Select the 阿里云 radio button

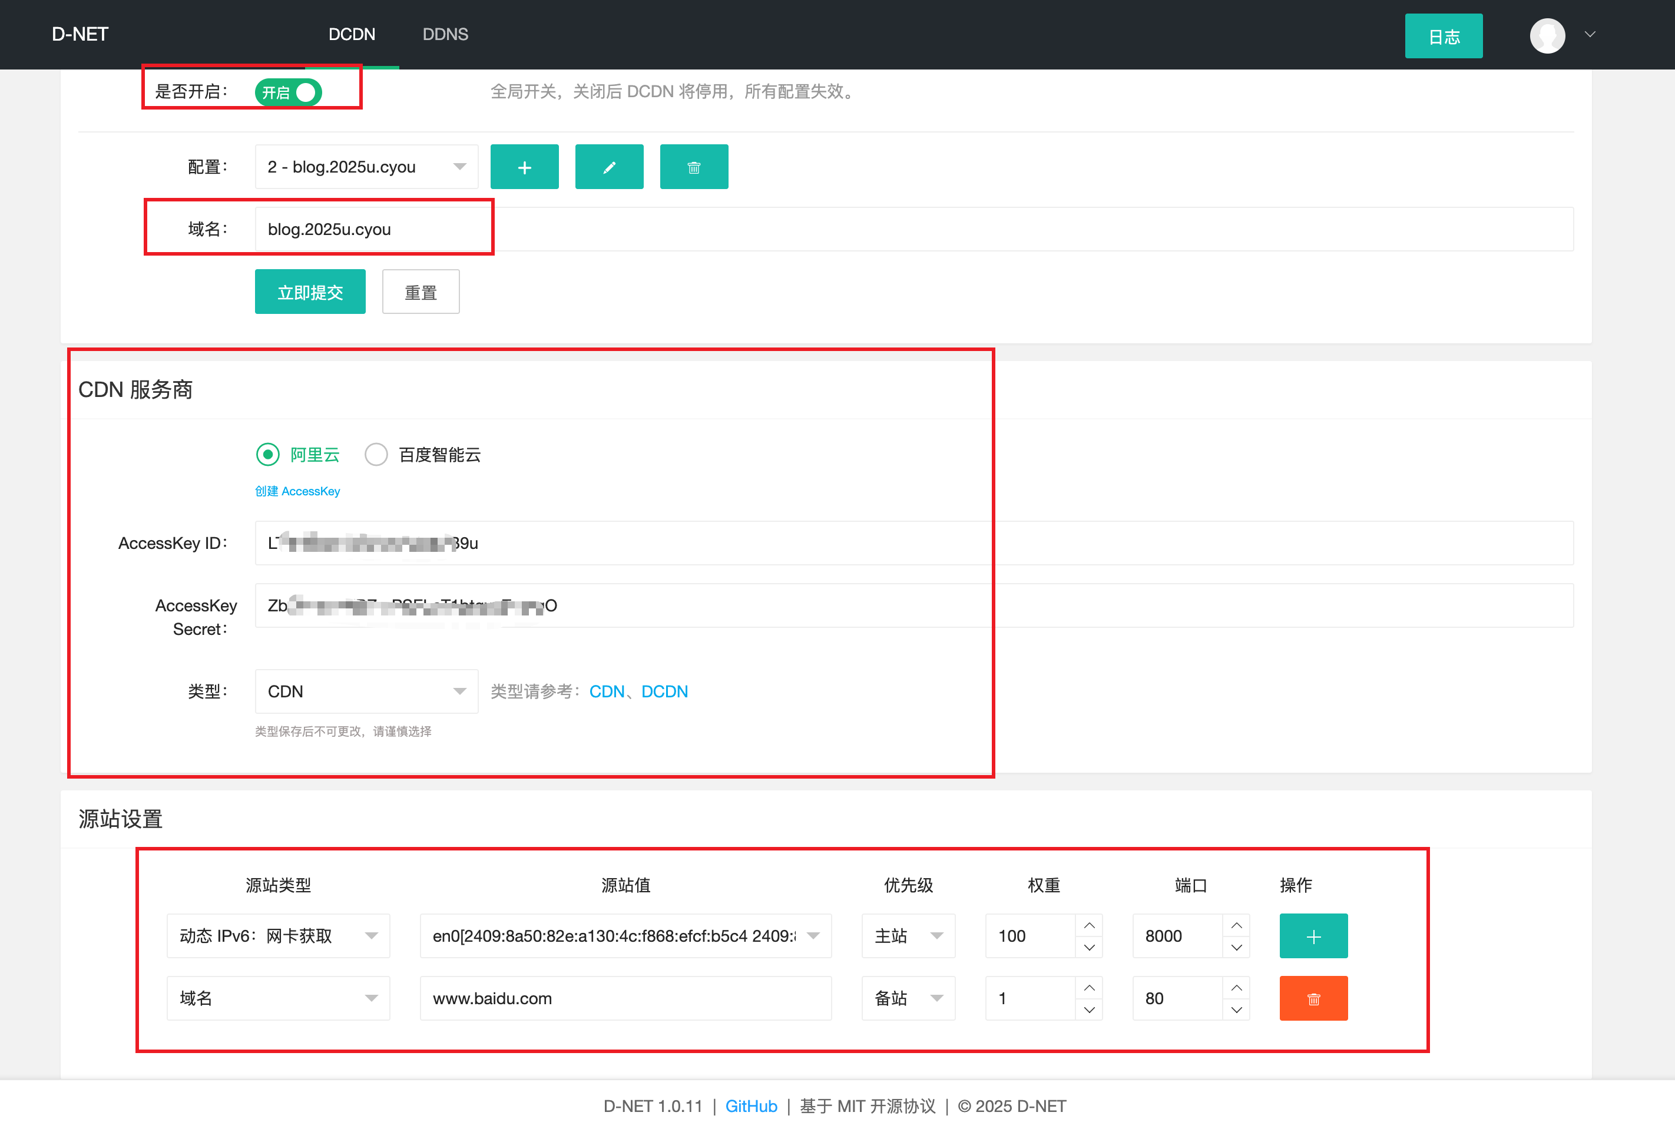coord(268,454)
